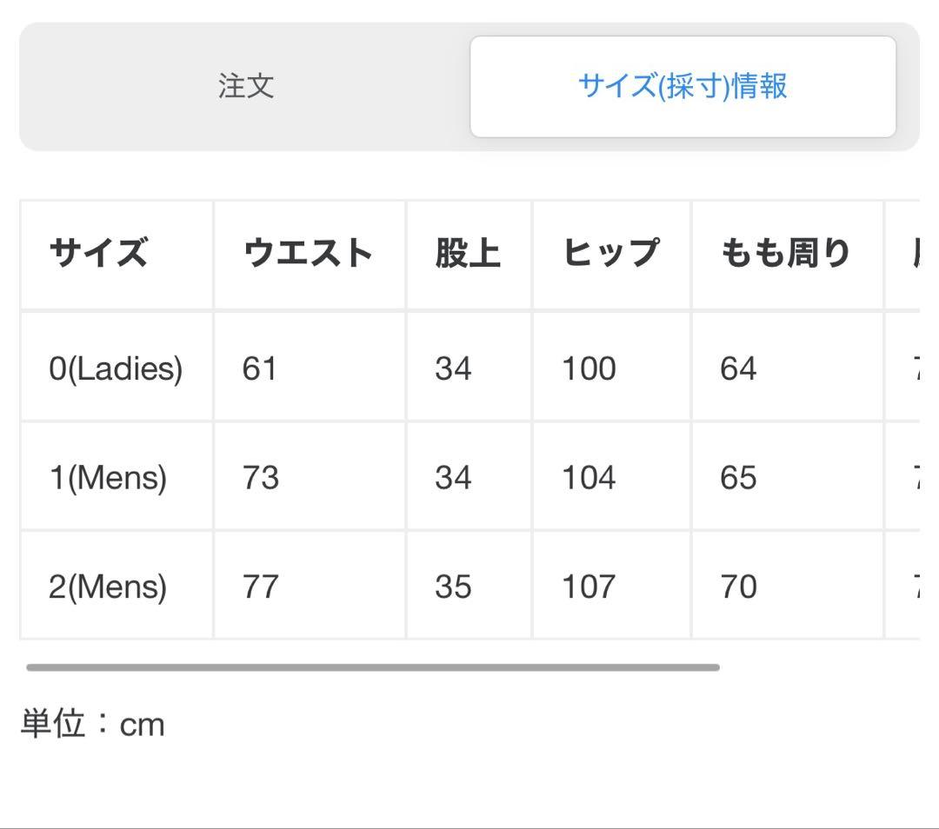The image size is (939, 829).
Task: Click hip value 100 for size 0(Ladies)
Action: (588, 368)
